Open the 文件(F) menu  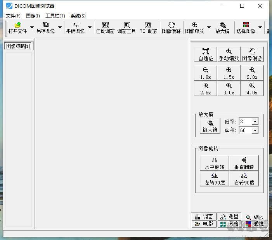point(13,16)
